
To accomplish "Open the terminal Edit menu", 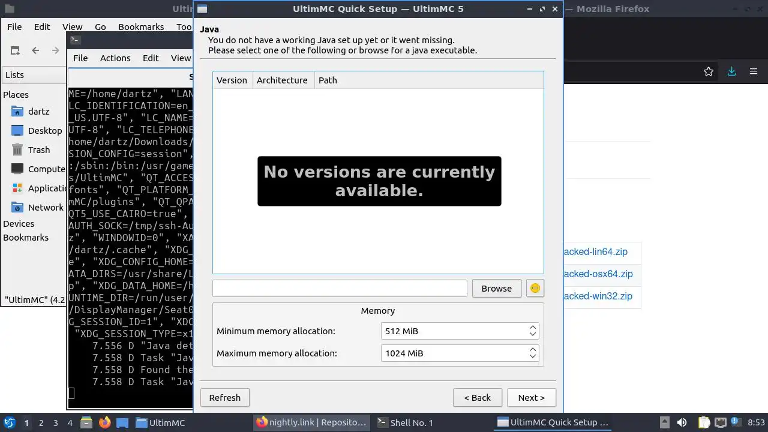I will (x=151, y=58).
